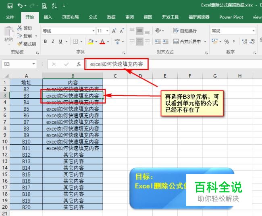Select cell A5 containing B5
262x216 pixels.
point(26,109)
